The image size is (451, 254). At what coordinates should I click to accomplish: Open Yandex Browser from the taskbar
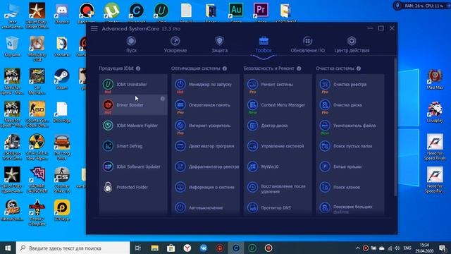coord(187,248)
